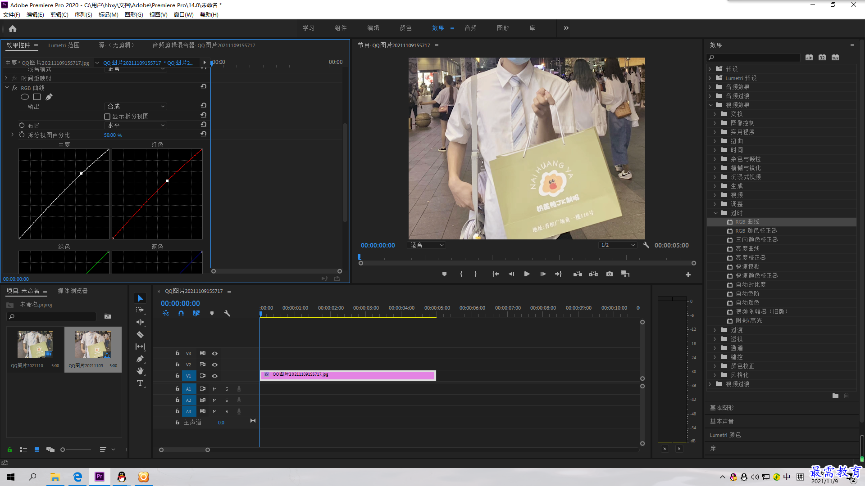Open the 输出 dropdown showing 合成
This screenshot has width=865, height=486.
136,107
